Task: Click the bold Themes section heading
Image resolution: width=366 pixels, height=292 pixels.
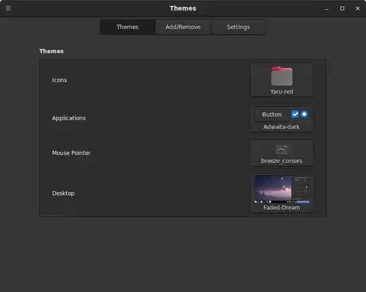Action: [52, 51]
